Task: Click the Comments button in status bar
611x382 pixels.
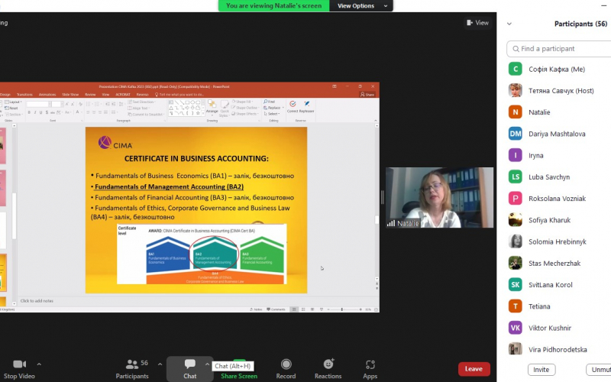Action: (x=276, y=309)
